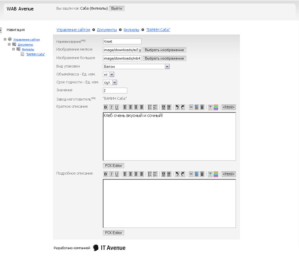Open the Объем/масса unit dropdown
The image size is (299, 258).
(112, 74)
